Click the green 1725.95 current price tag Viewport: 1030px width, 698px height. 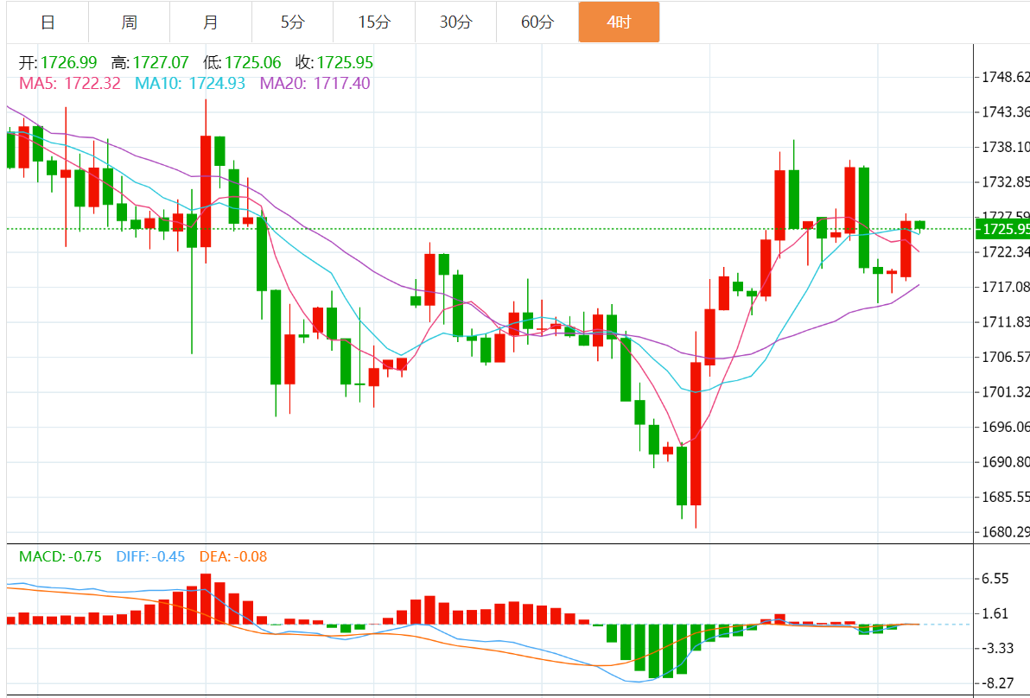[x=1003, y=229]
